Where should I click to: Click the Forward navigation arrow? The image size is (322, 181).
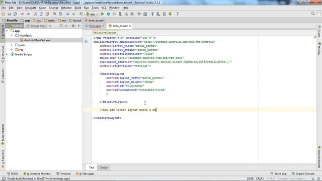tap(73, 14)
